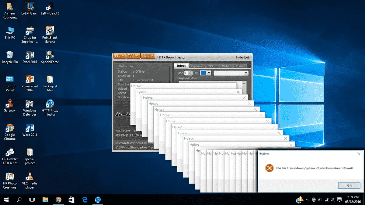Check the battery status in the tray
The width and height of the screenshot is (365, 205).
click(320, 200)
